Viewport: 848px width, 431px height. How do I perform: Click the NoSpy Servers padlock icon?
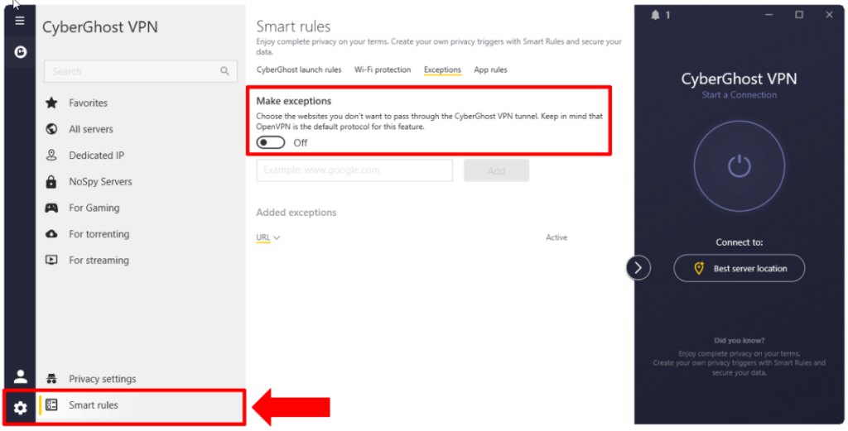point(51,182)
